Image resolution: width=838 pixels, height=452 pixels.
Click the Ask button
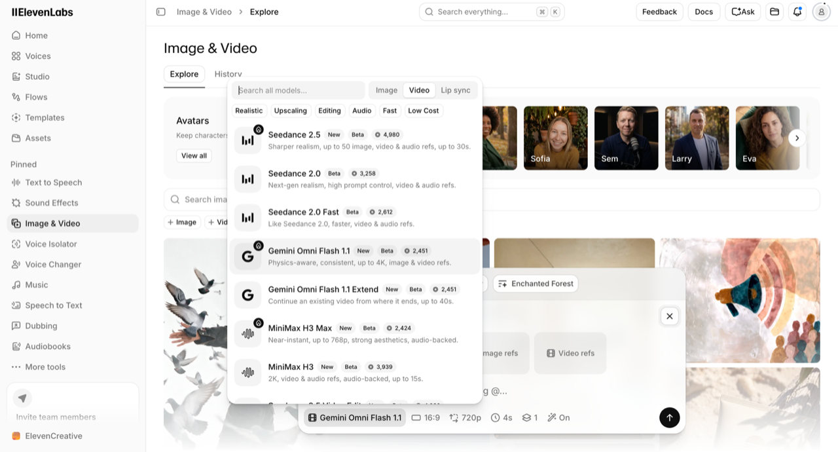tap(743, 12)
